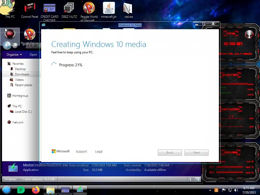This screenshot has height=195, width=260.
Task: Open File Explorer taskbar button
Action: point(51,190)
